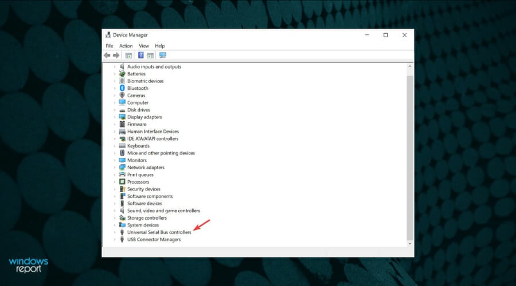
Task: Select the Processors label
Action: [x=138, y=182]
